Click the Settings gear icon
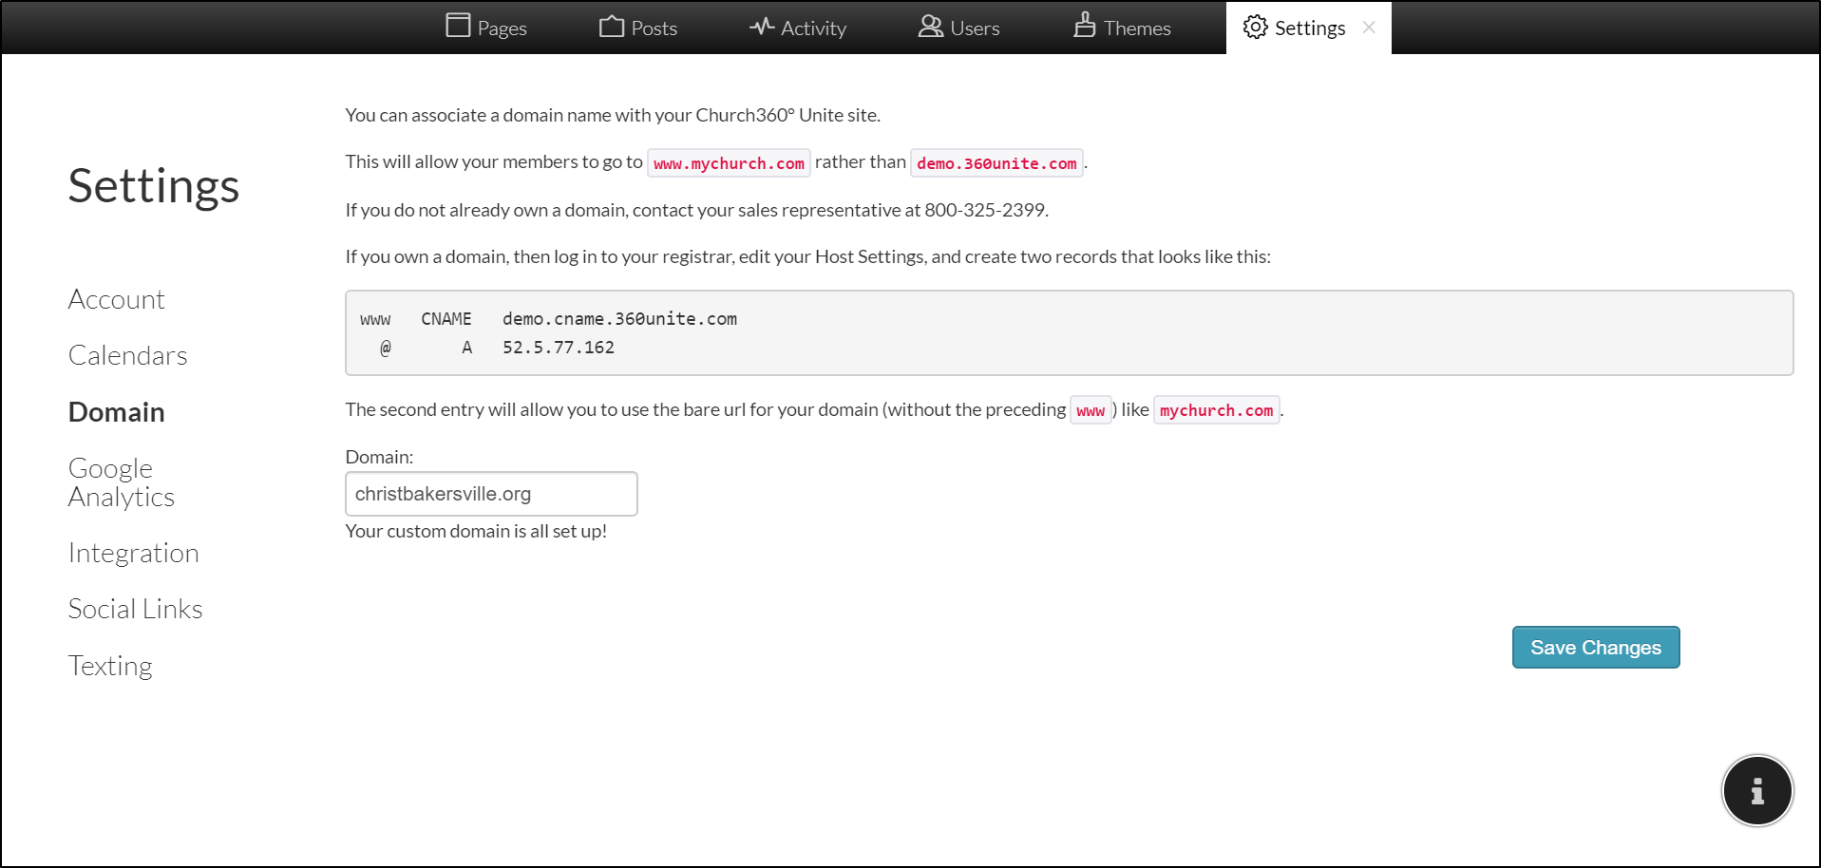This screenshot has height=868, width=1821. point(1255,28)
